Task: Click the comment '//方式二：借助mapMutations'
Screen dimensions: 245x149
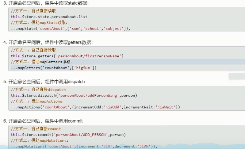Action: click(x=39, y=141)
